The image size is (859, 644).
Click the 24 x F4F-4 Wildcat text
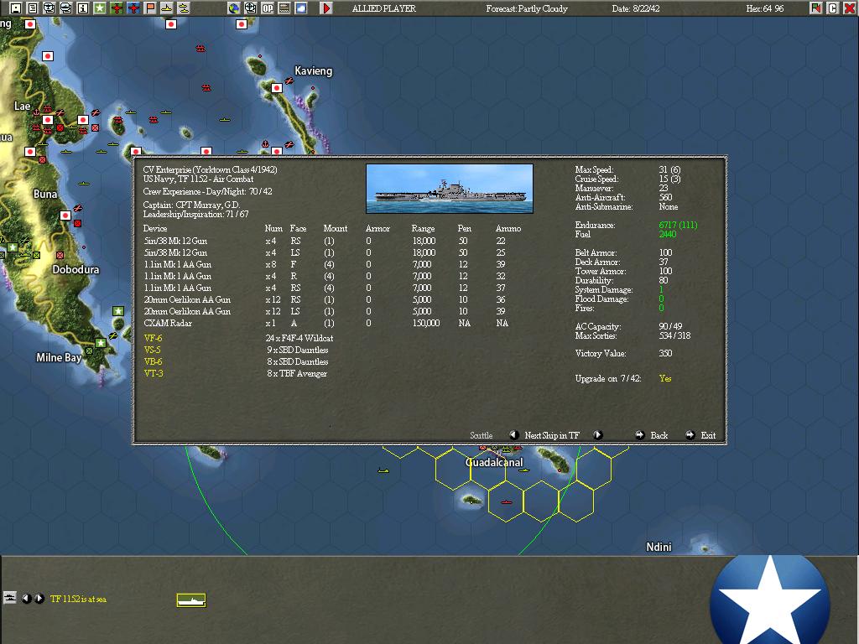(299, 339)
